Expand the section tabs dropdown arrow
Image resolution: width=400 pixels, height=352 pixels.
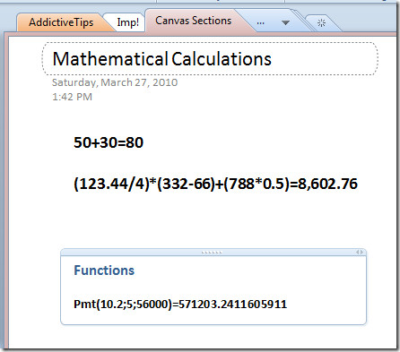tap(285, 22)
